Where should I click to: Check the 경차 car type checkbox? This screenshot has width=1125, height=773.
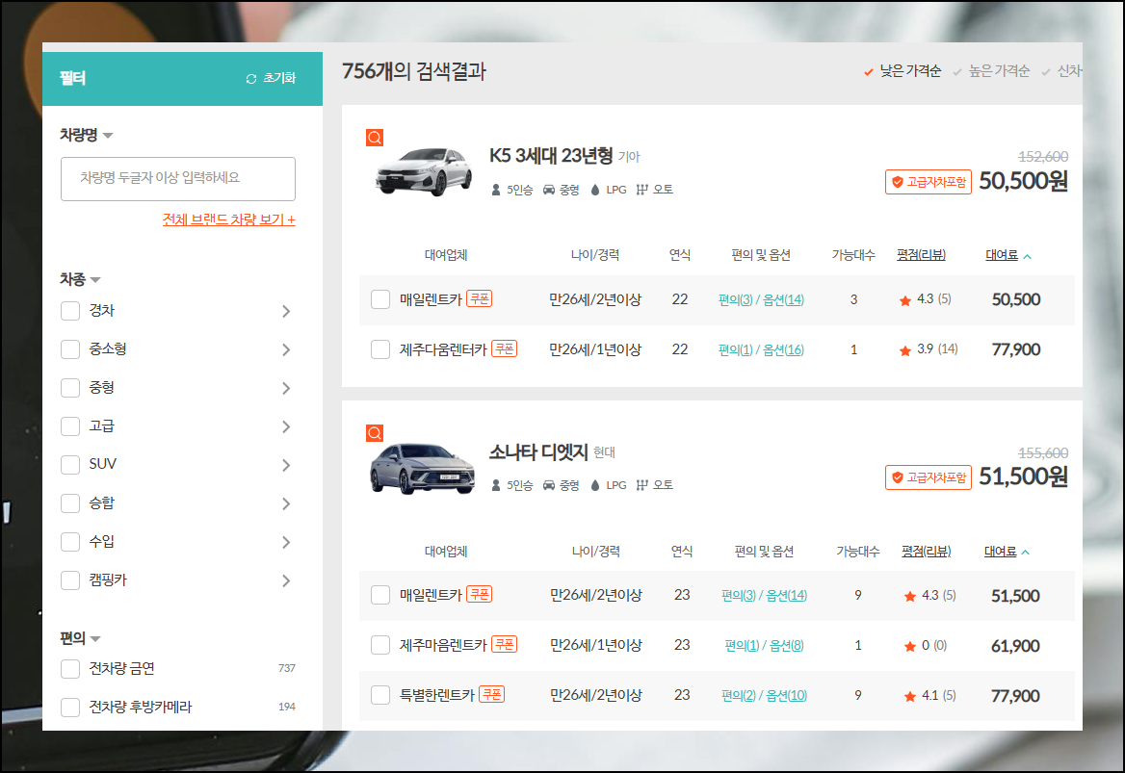(70, 311)
